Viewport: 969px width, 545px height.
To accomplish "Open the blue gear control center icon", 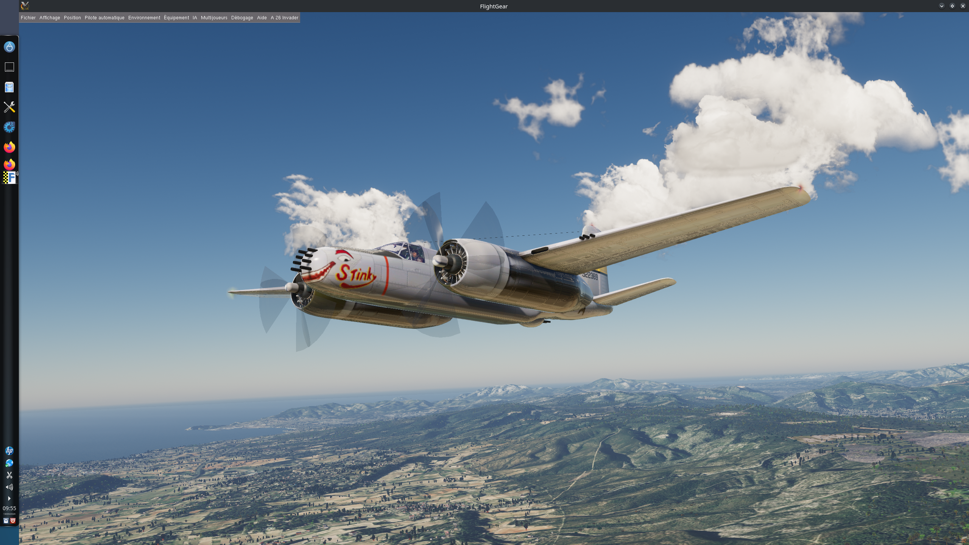I will pyautogui.click(x=9, y=127).
